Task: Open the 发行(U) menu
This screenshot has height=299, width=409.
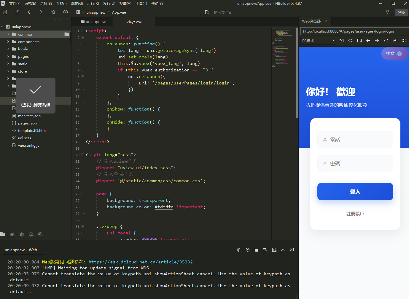Action: click(109, 4)
